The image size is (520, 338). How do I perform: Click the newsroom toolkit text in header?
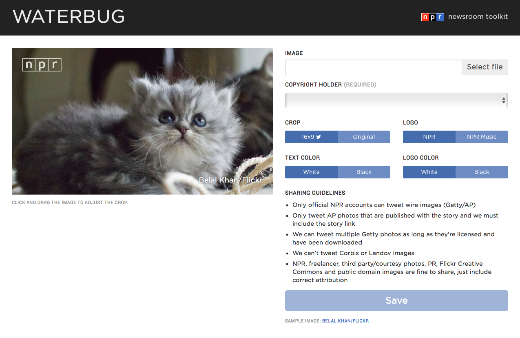pos(478,17)
